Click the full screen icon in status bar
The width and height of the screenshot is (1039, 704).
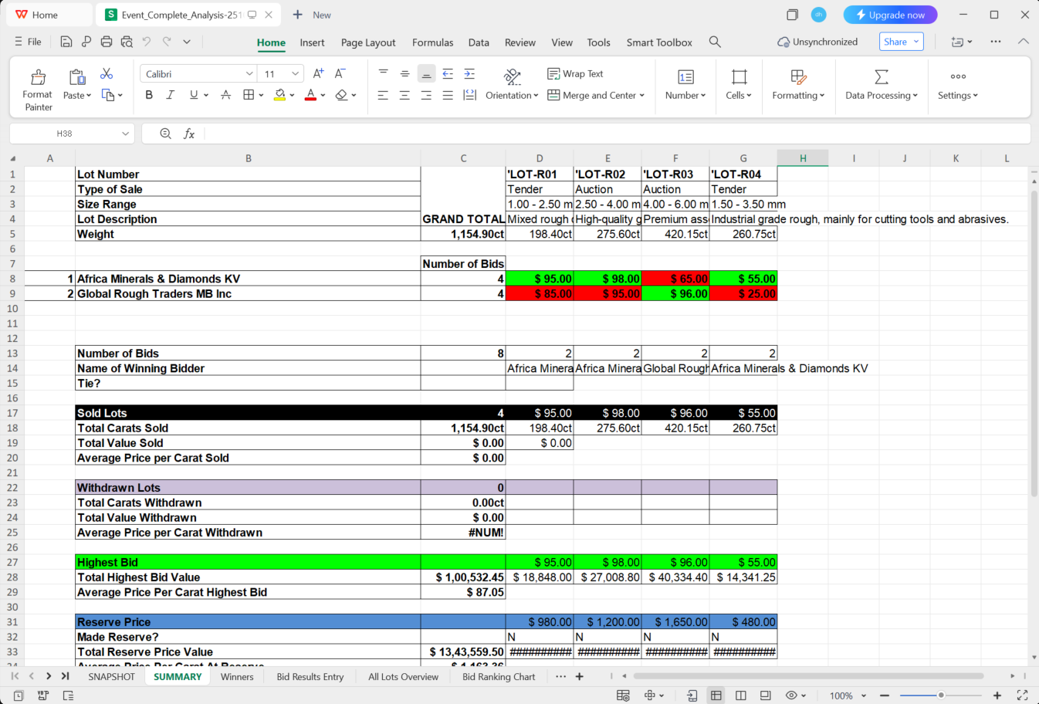click(1022, 696)
